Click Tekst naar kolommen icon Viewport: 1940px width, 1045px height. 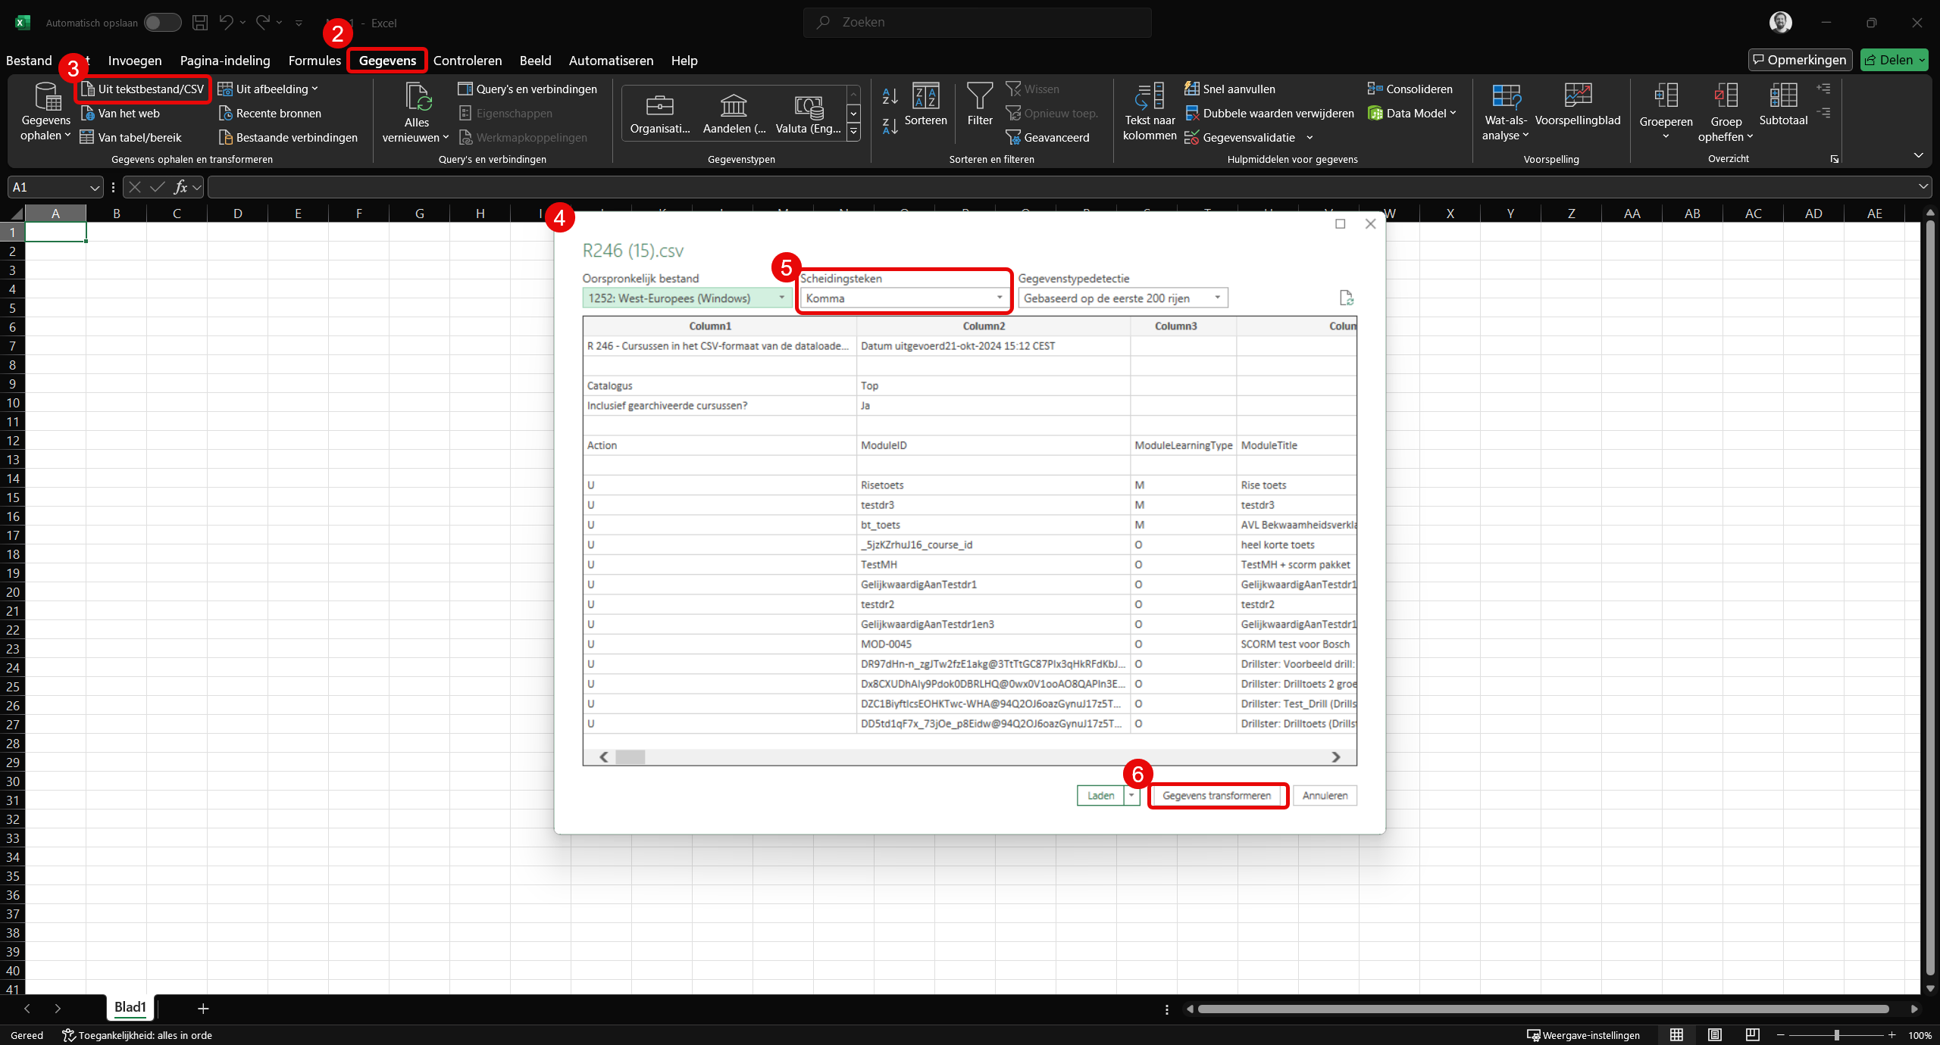pos(1149,97)
